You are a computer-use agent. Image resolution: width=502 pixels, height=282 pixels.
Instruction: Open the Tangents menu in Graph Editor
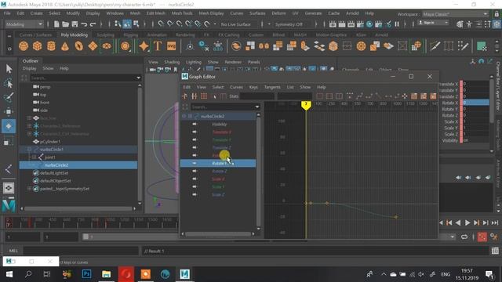[272, 87]
